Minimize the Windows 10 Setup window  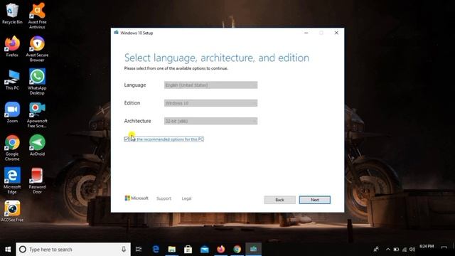pos(306,33)
